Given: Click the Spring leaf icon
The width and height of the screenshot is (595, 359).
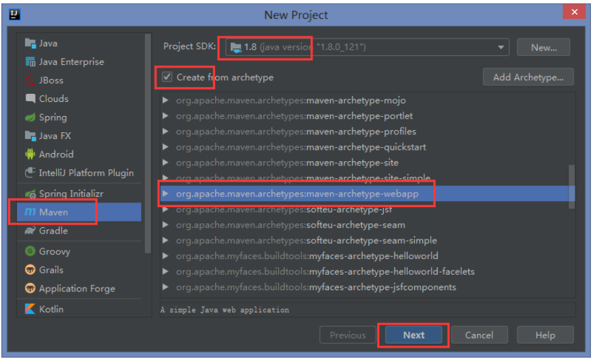Looking at the screenshot, I should [30, 117].
